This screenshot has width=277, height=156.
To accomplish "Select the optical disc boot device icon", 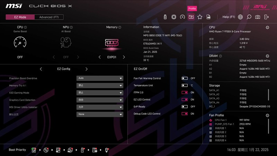I will point(46,150).
